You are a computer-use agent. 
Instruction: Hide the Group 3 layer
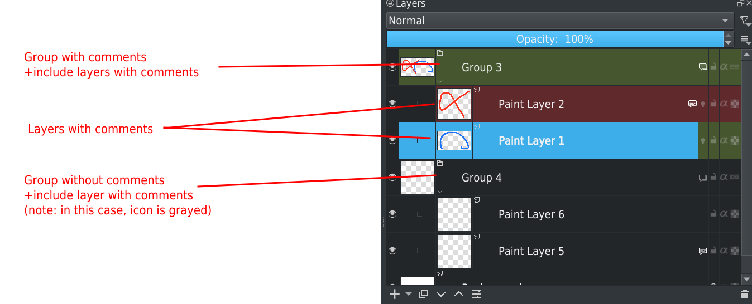pos(392,67)
